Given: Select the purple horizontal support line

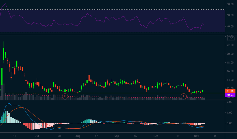Looking at the screenshot, I should pyautogui.click(x=112, y=93).
